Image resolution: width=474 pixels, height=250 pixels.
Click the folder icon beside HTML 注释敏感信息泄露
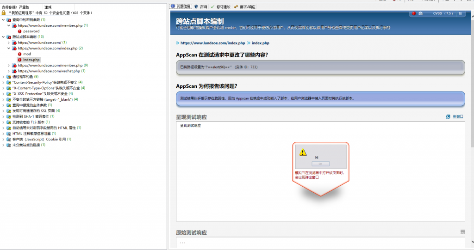[x=9, y=134]
